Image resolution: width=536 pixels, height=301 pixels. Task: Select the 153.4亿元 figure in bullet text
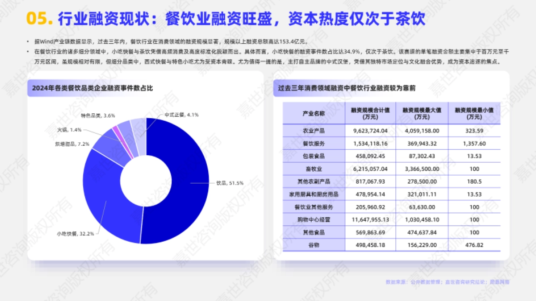(x=291, y=39)
